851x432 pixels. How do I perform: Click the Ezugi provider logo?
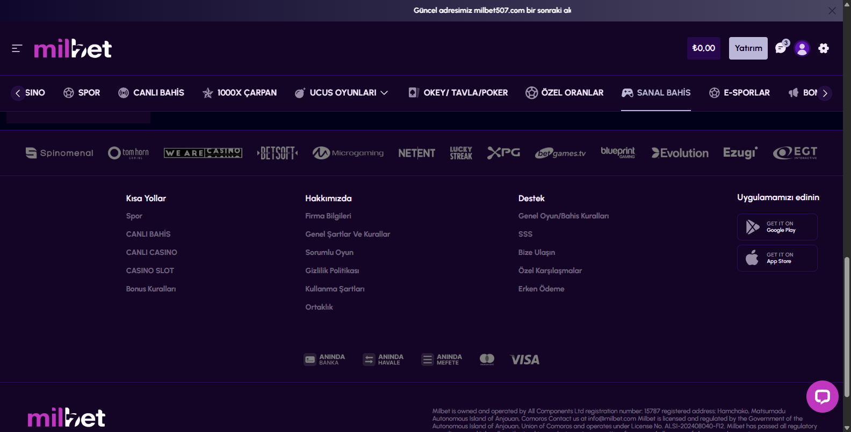[740, 153]
